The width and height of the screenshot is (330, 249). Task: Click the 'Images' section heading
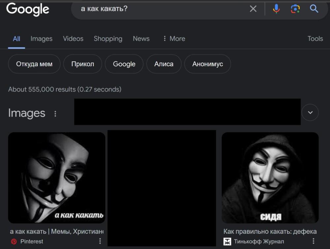coord(27,113)
